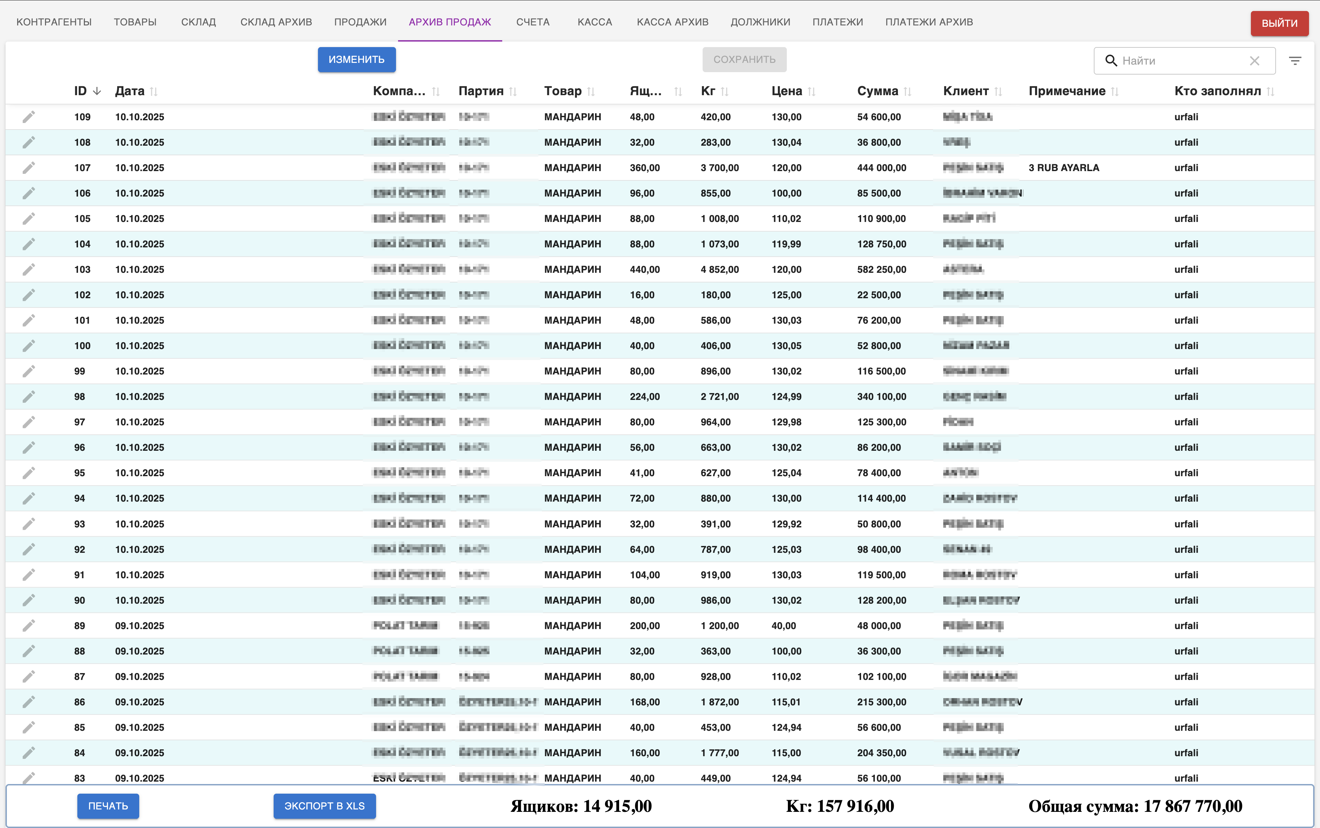The height and width of the screenshot is (828, 1320).
Task: Click the pencil icon for ID 100
Action: [29, 346]
